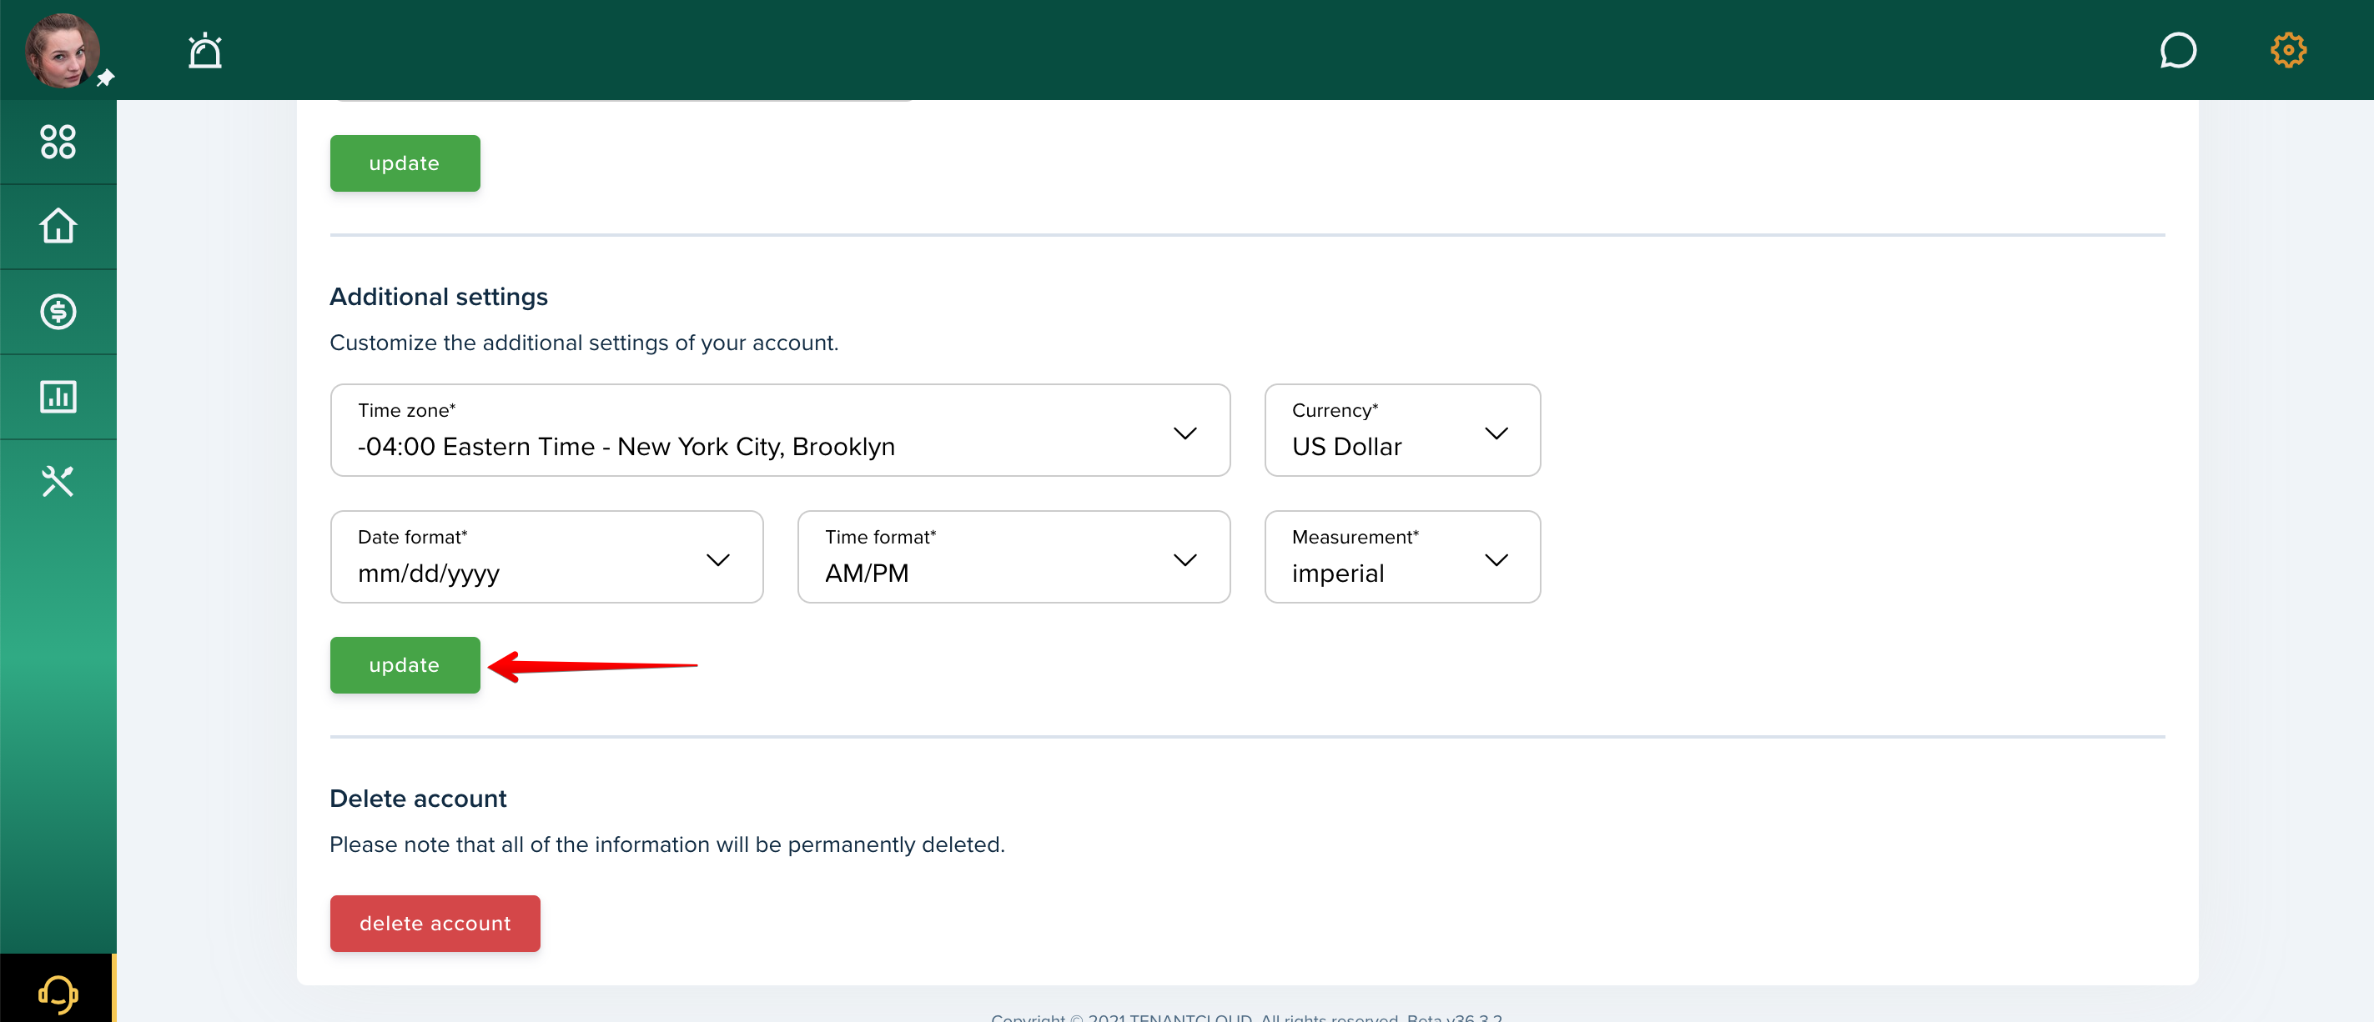Image resolution: width=2374 pixels, height=1022 pixels.
Task: Open the support headset icon
Action: click(x=58, y=994)
